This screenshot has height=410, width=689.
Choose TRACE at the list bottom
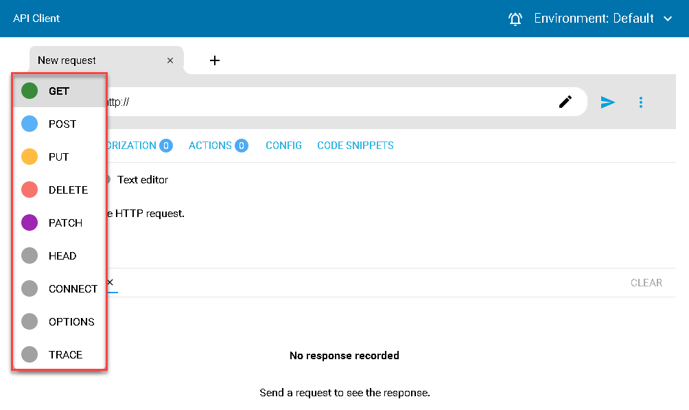[59, 354]
